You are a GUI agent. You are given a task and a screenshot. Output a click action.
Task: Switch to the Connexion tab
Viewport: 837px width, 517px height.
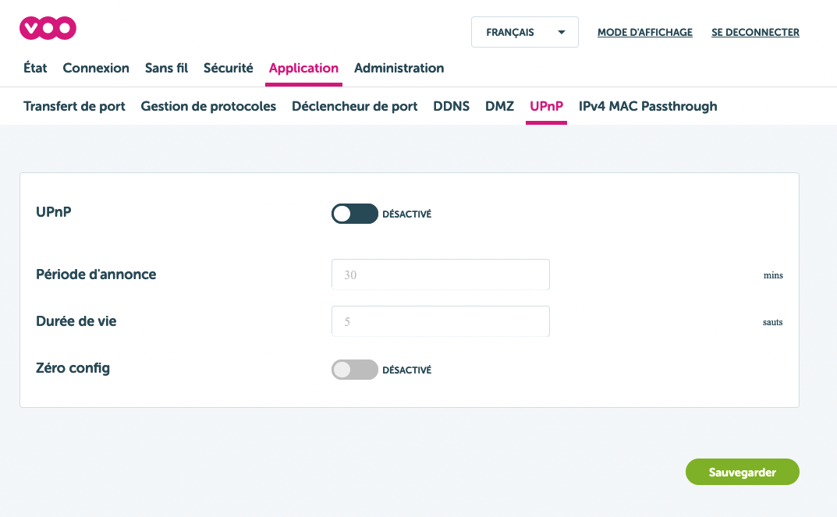click(96, 68)
